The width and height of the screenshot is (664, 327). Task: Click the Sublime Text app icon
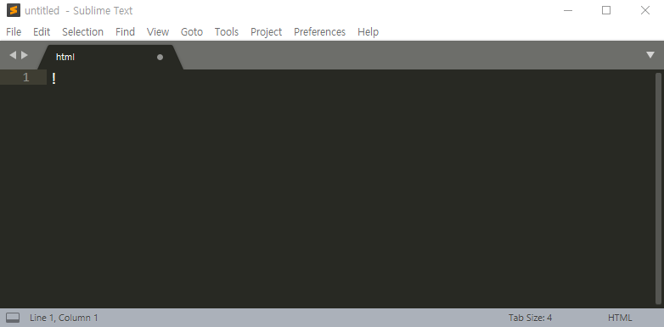14,10
